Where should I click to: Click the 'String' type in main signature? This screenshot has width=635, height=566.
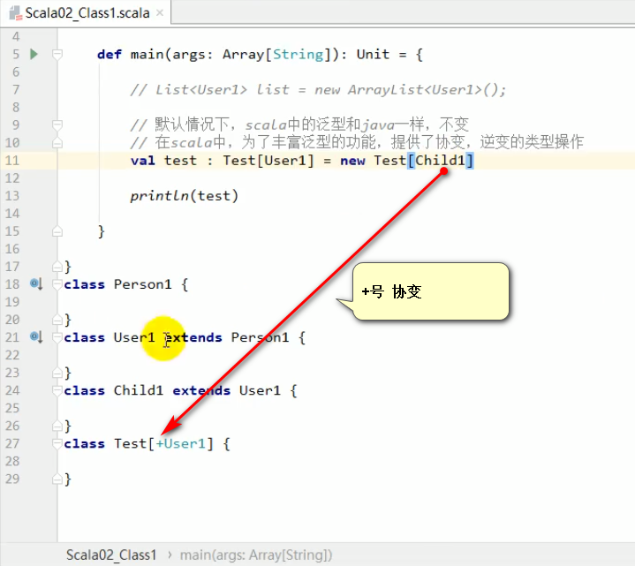tap(299, 55)
